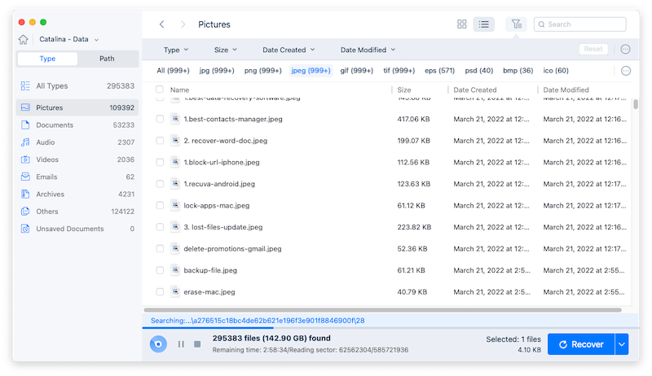Click the horizontal scrollbar under file list
652x376 pixels.
(382, 310)
